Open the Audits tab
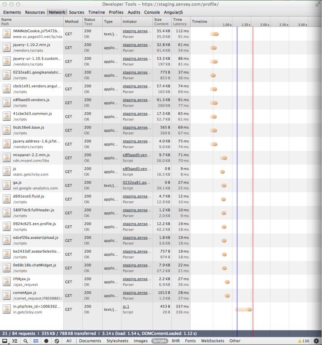The image size is (322, 345). (x=134, y=12)
